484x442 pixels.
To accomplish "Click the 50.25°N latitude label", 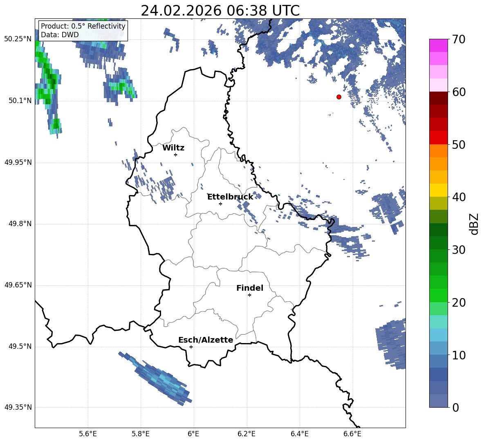I will click(x=18, y=39).
